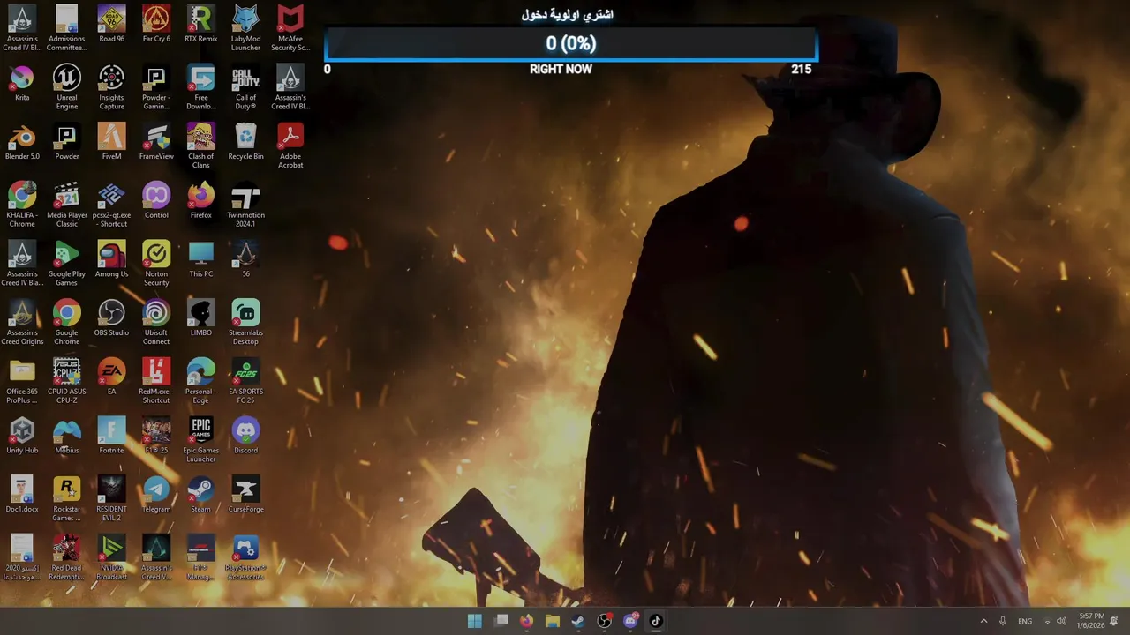Image resolution: width=1130 pixels, height=635 pixels.
Task: Expand the hidden system tray icons chevron
Action: [x=983, y=621]
